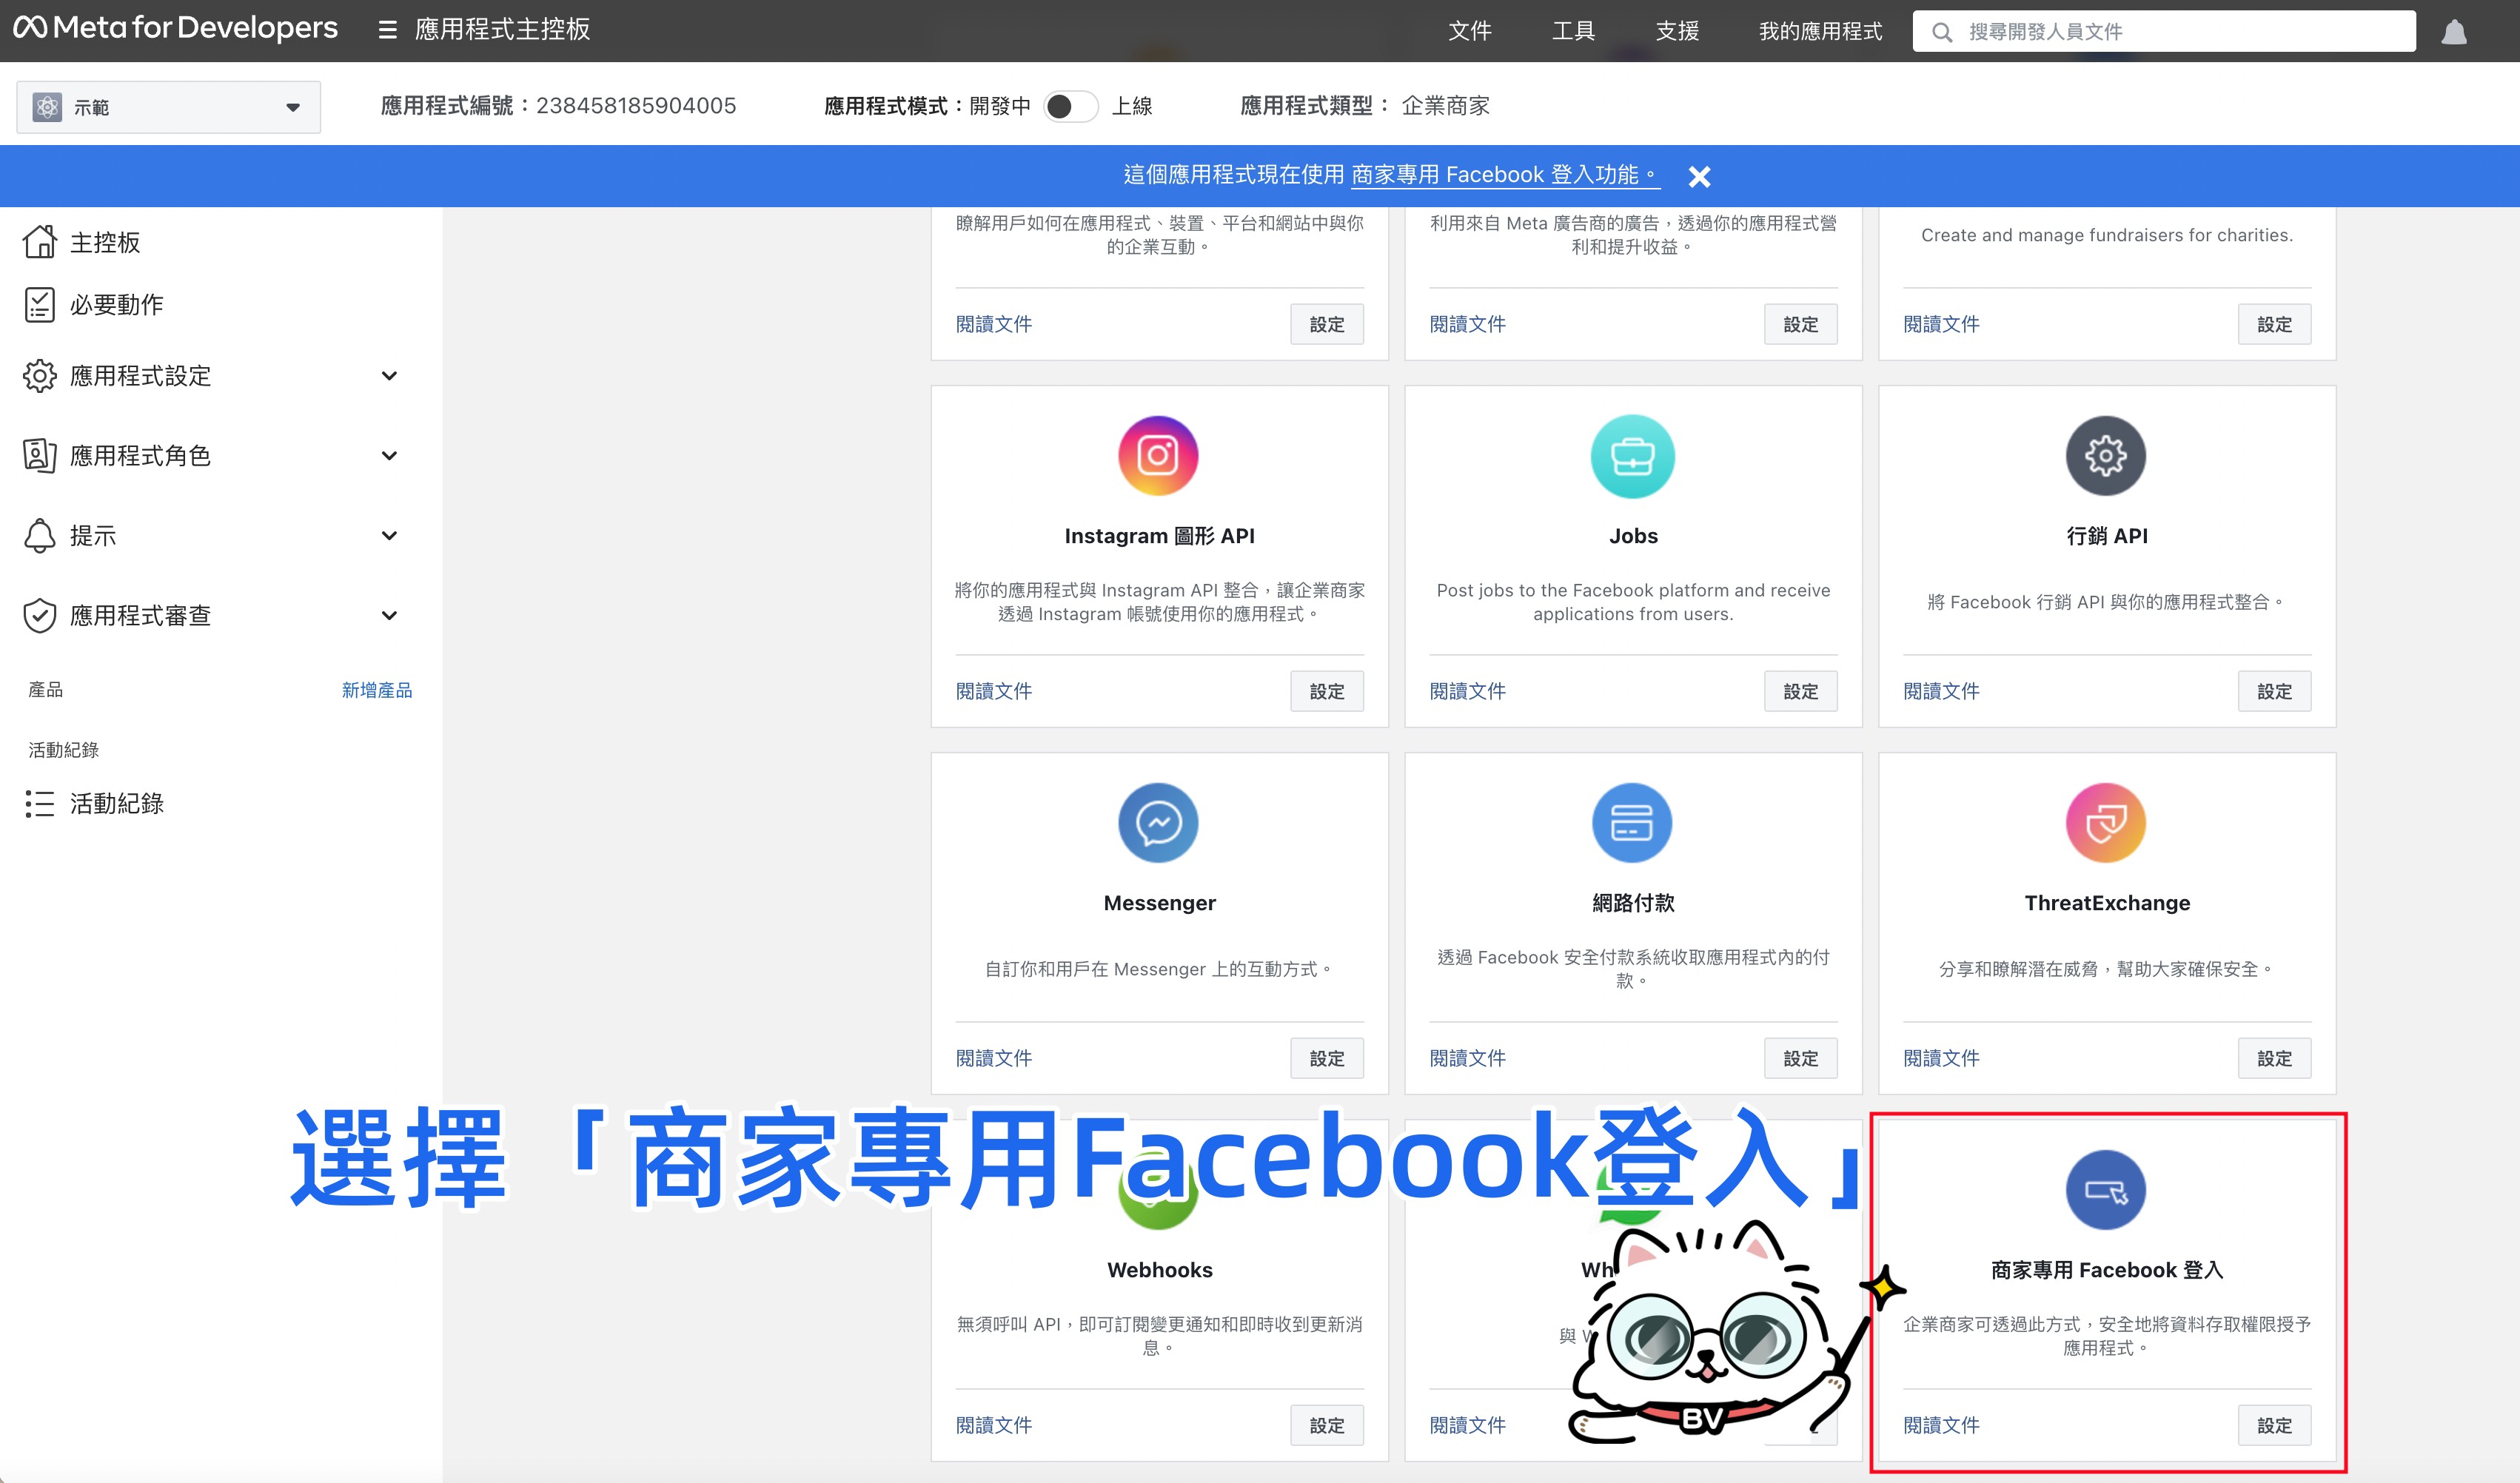This screenshot has width=2520, height=1483.
Task: Click 設定 on the Webhooks card
Action: coord(1327,1425)
